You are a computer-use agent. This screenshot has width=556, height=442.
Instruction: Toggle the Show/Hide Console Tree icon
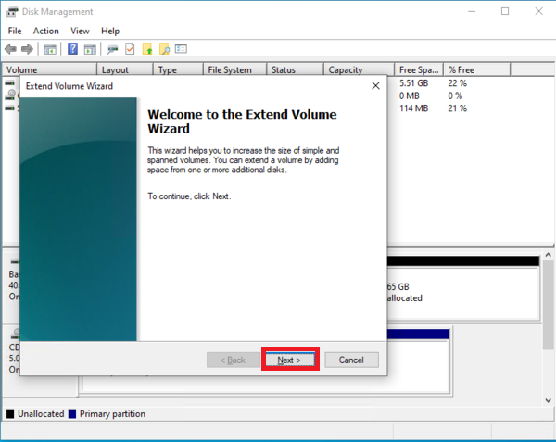(51, 49)
